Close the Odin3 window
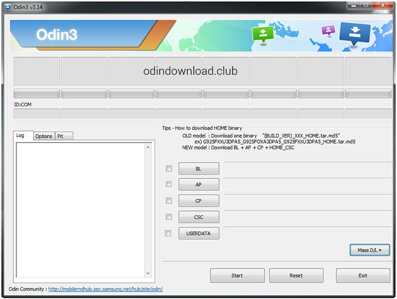This screenshot has width=397, height=299. coord(383,5)
